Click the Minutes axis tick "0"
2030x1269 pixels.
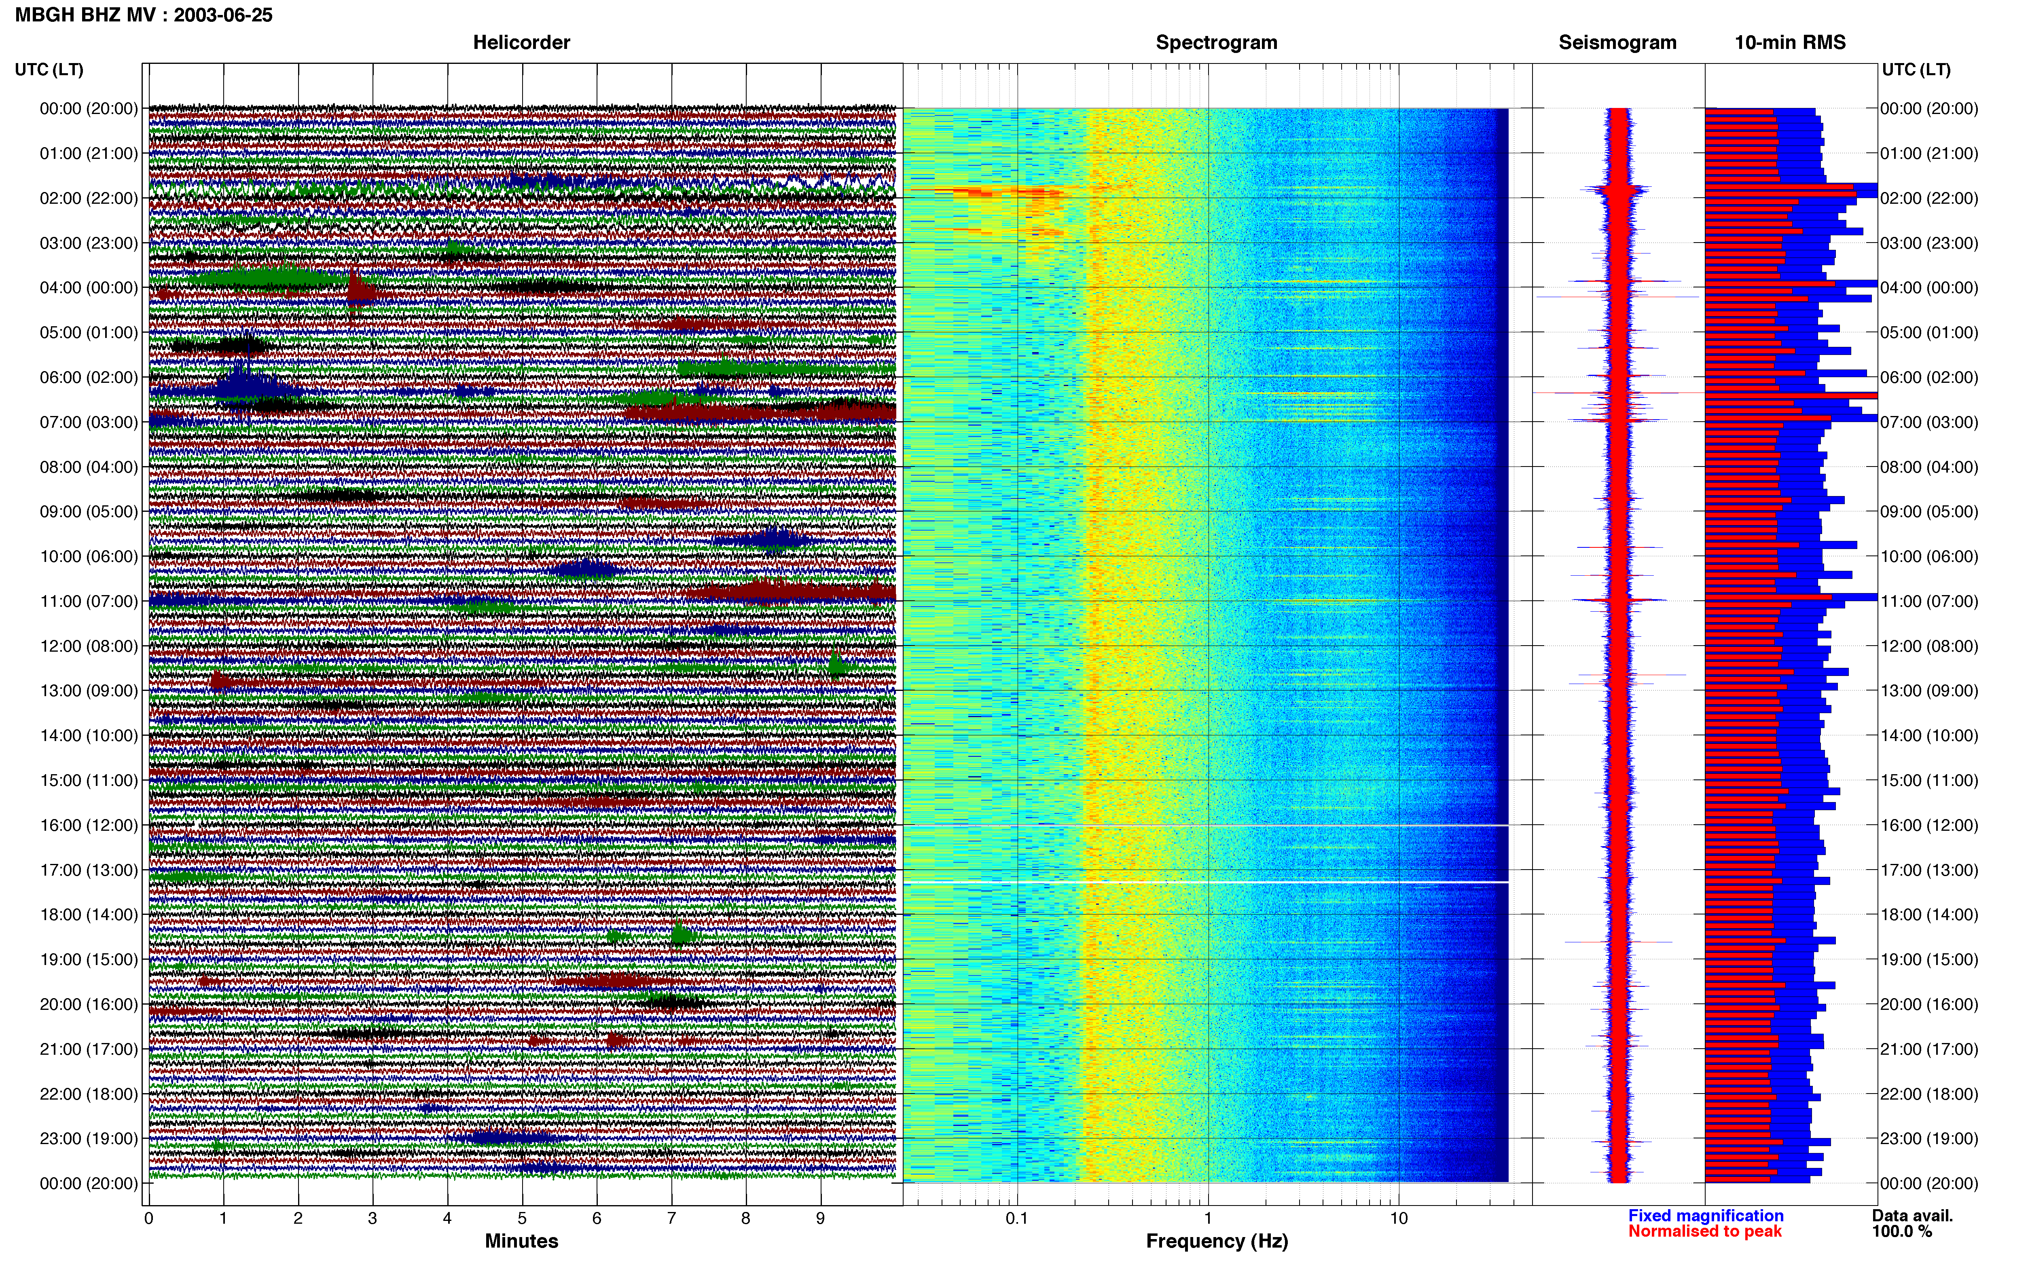pyautogui.click(x=148, y=1218)
